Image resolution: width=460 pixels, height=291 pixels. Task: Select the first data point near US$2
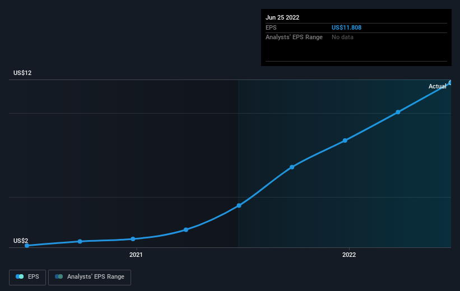click(27, 246)
